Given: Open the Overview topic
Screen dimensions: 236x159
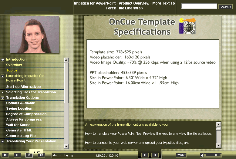Looking at the screenshot, I should (14, 65).
